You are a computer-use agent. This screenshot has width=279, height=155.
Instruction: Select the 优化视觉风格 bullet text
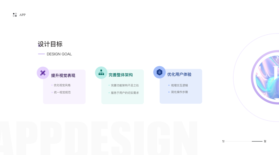[x=62, y=85]
